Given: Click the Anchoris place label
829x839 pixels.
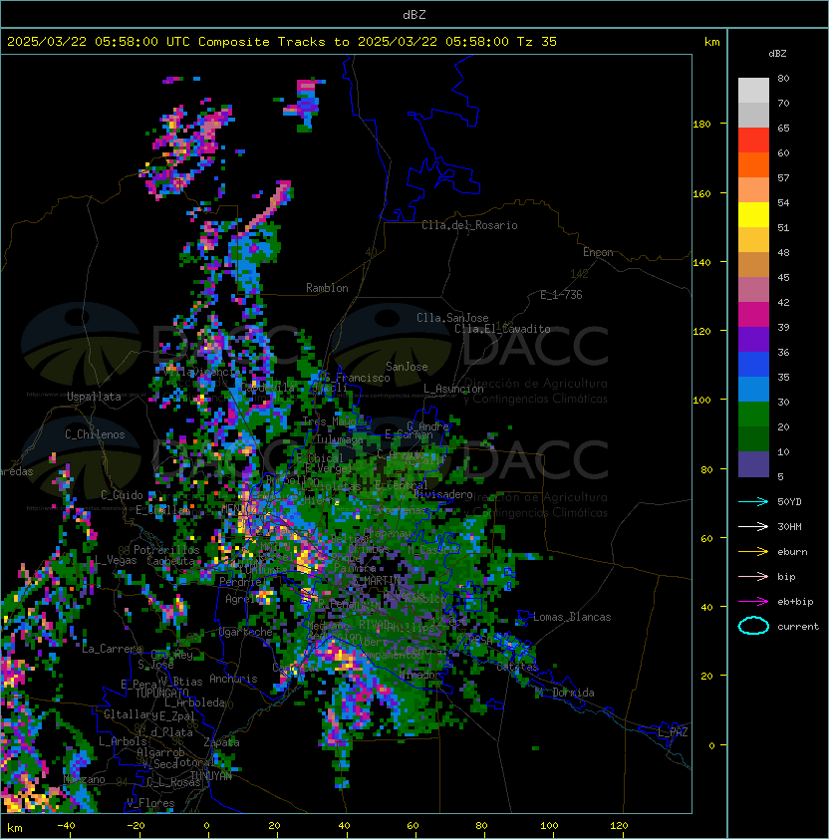Looking at the screenshot, I should click(233, 679).
